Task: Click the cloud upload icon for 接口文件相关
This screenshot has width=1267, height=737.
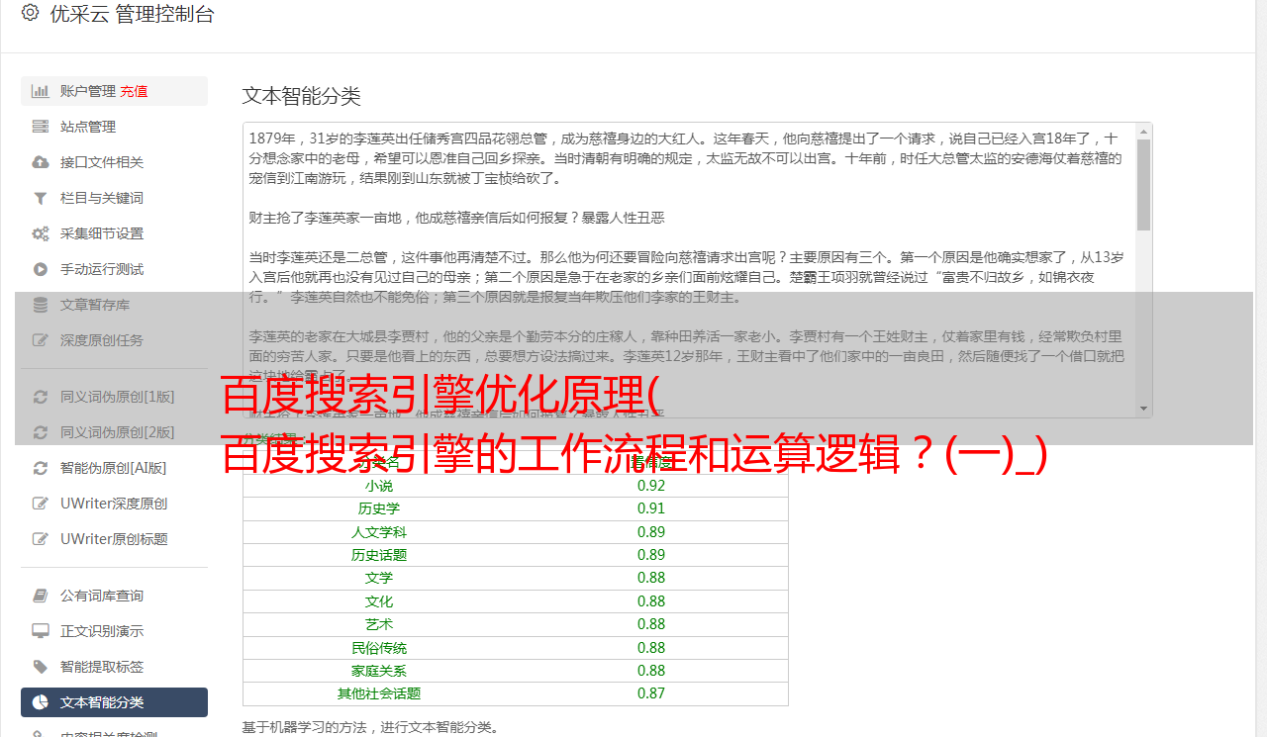Action: [x=41, y=162]
